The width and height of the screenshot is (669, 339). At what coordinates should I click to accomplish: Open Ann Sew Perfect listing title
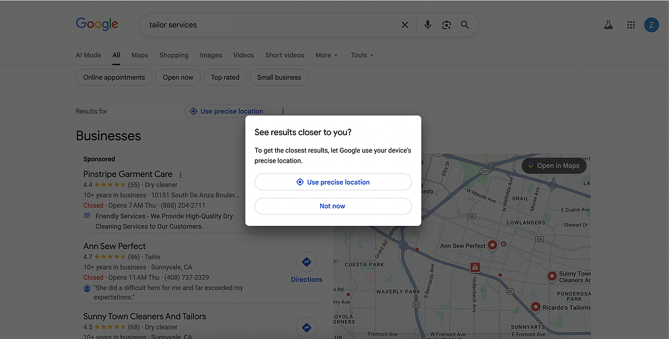(x=114, y=246)
